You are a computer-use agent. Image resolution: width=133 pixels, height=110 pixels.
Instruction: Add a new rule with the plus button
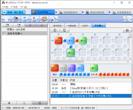pyautogui.click(x=9, y=103)
